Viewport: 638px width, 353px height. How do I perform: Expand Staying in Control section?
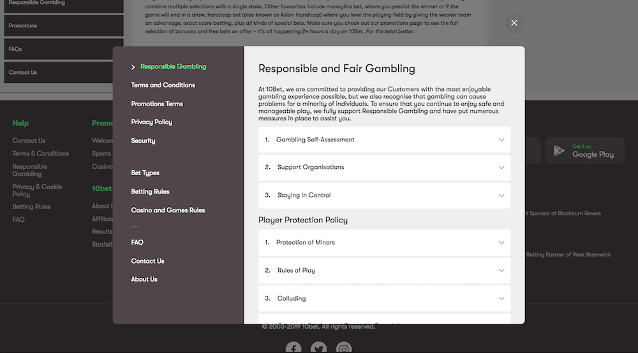click(384, 196)
